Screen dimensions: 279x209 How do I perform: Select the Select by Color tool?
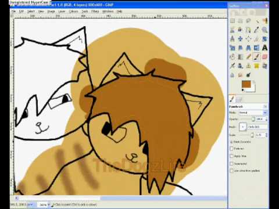coord(264,21)
